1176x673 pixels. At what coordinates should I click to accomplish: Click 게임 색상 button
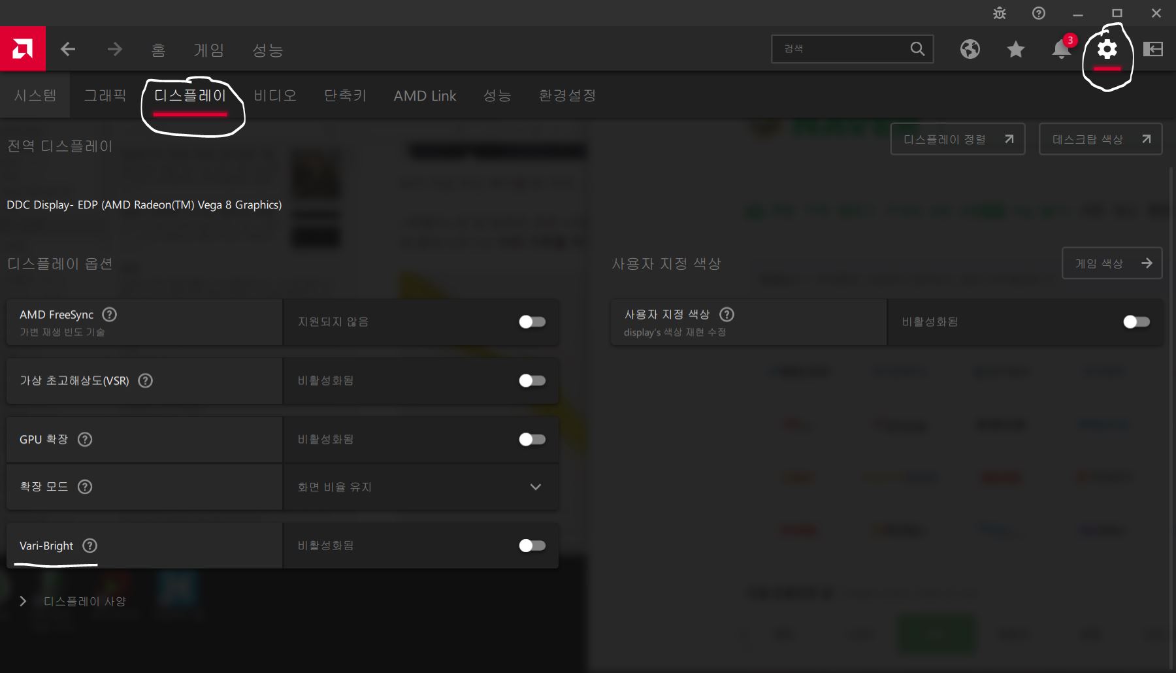[x=1113, y=263]
